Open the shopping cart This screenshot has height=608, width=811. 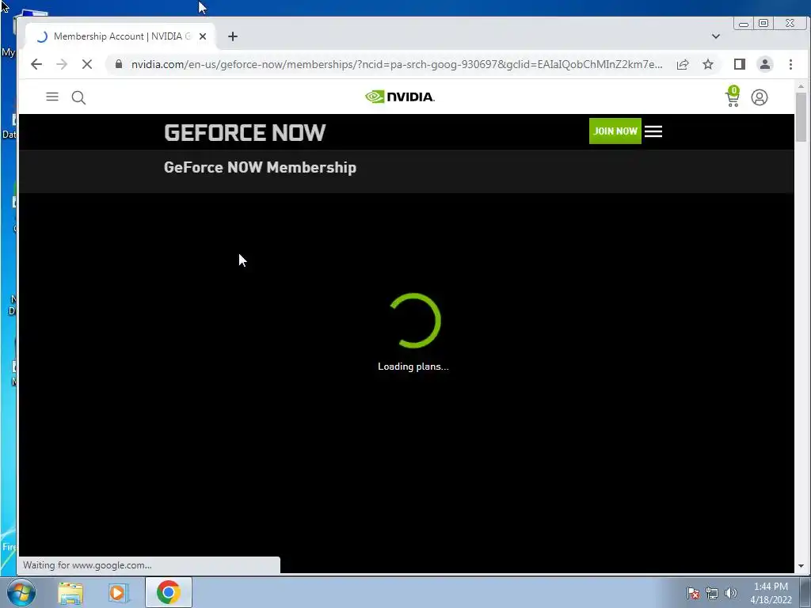733,97
